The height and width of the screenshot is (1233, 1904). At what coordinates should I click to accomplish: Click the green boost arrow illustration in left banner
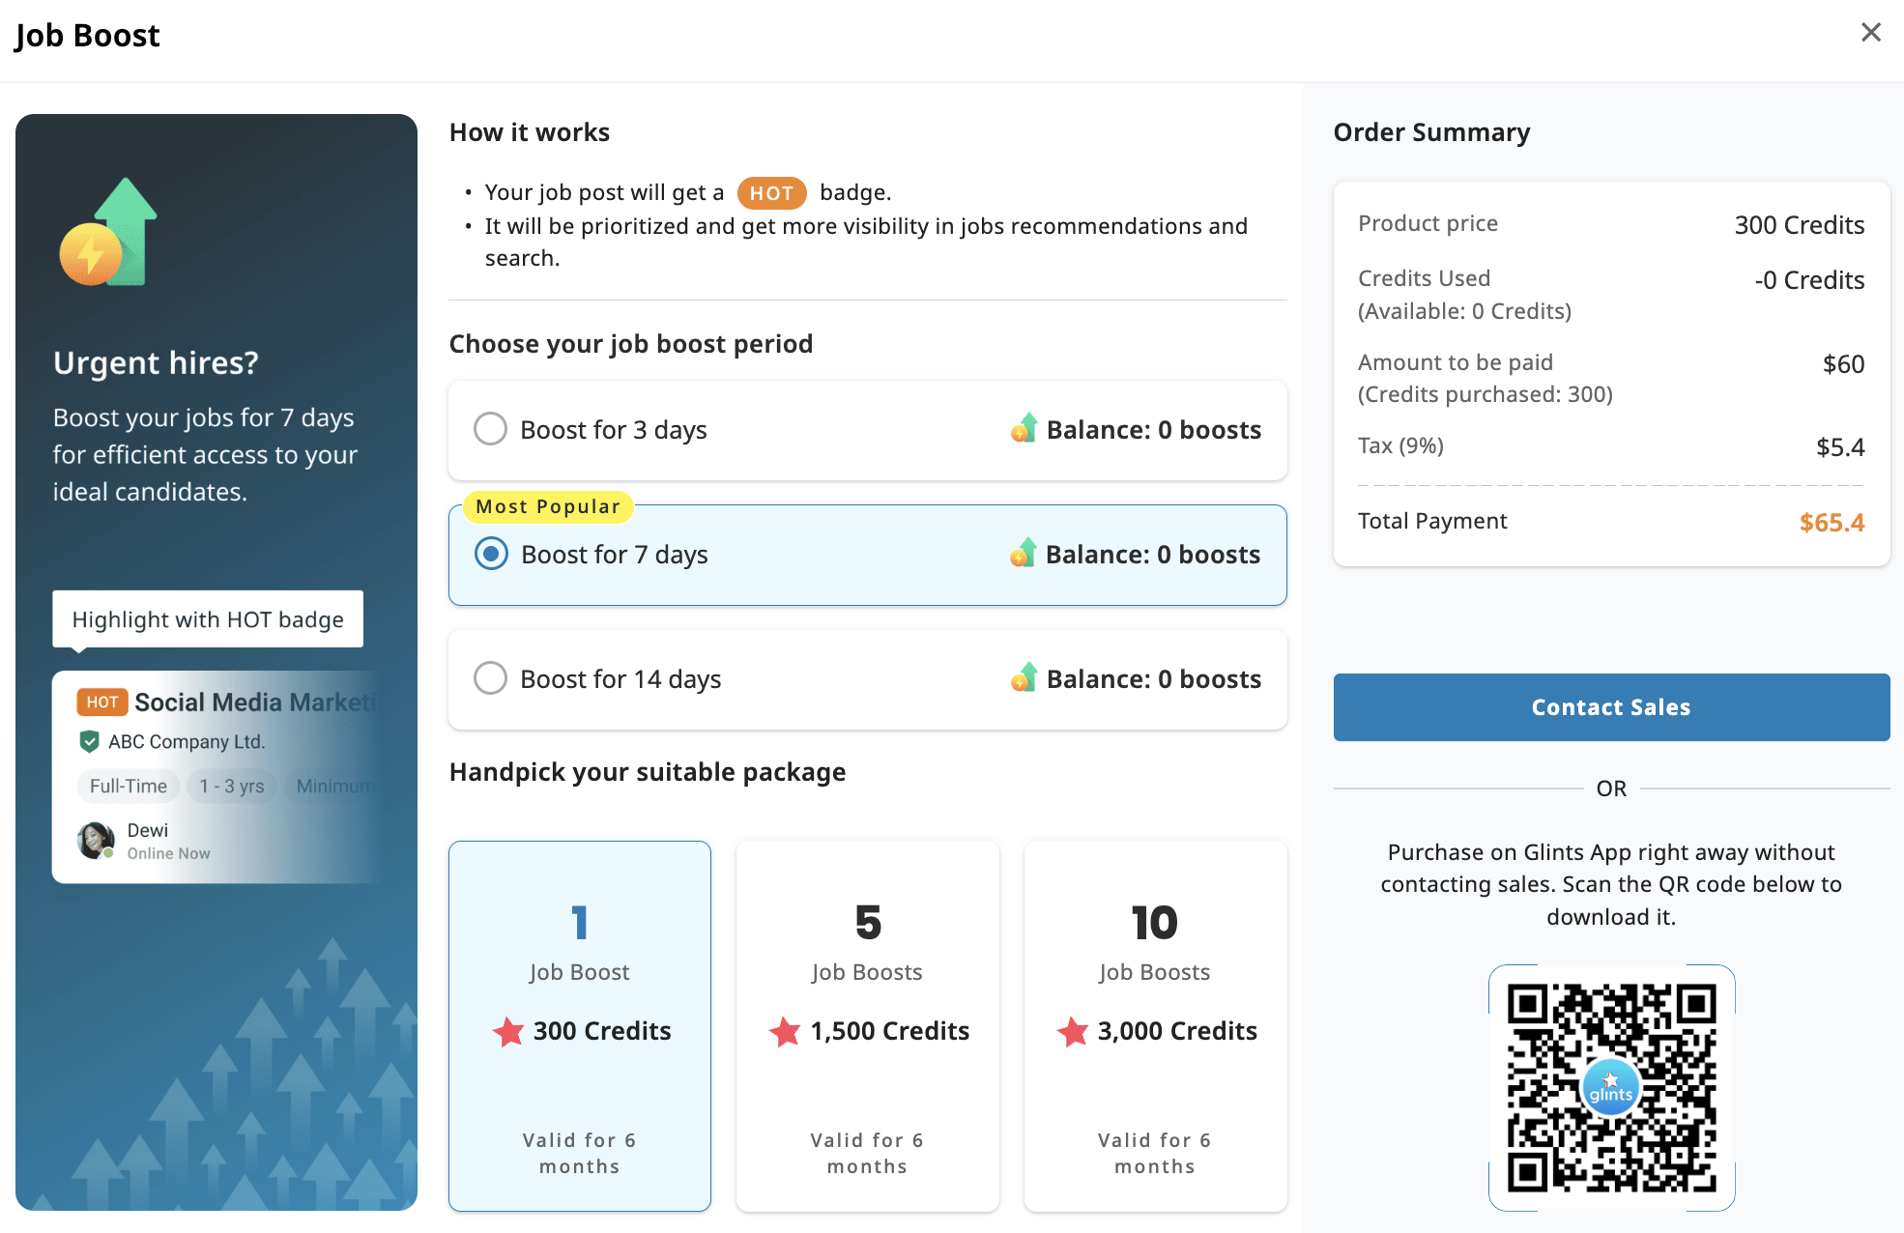(x=118, y=232)
